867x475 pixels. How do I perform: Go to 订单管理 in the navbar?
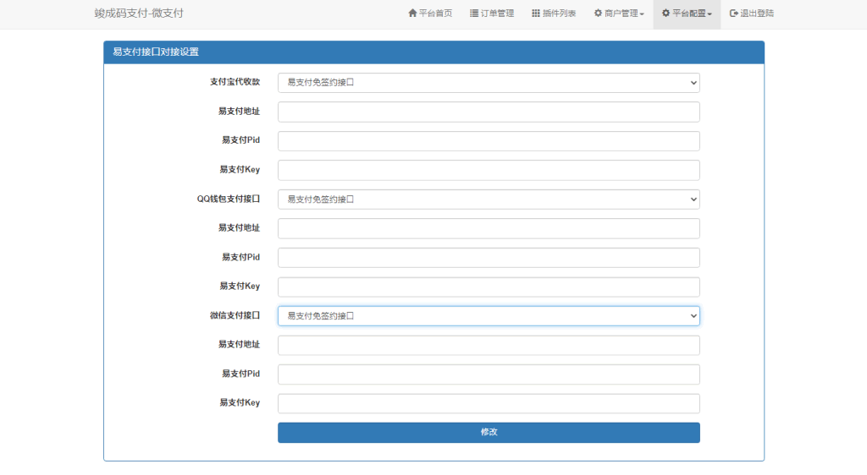pyautogui.click(x=497, y=14)
